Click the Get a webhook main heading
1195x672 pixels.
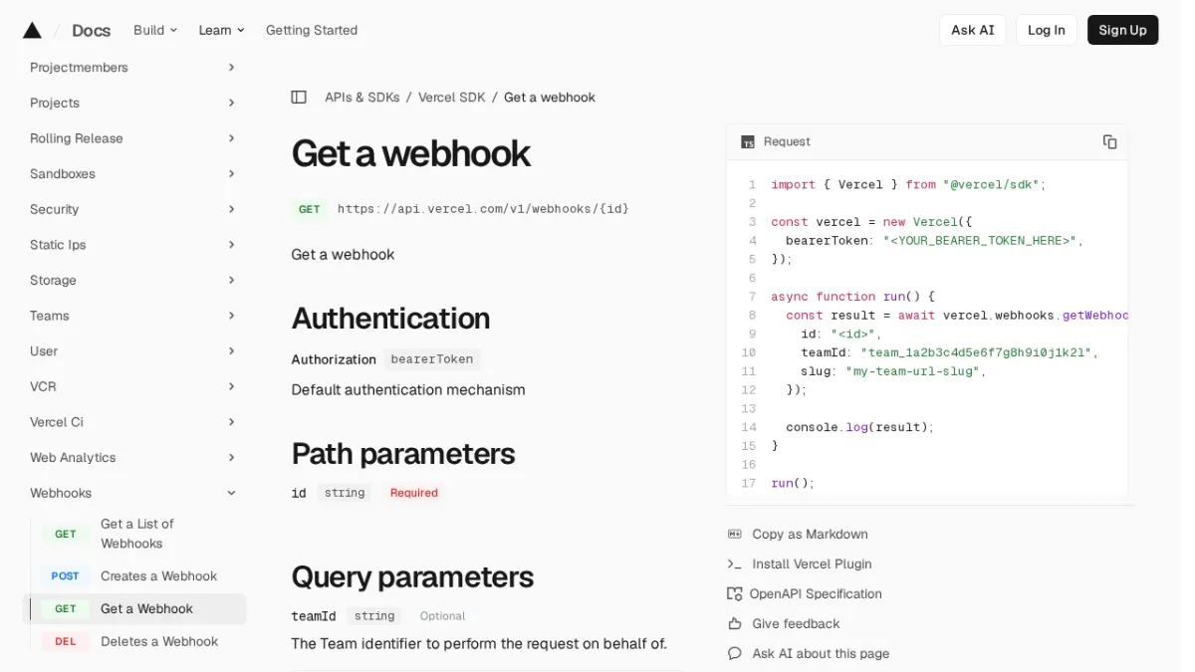pos(410,153)
